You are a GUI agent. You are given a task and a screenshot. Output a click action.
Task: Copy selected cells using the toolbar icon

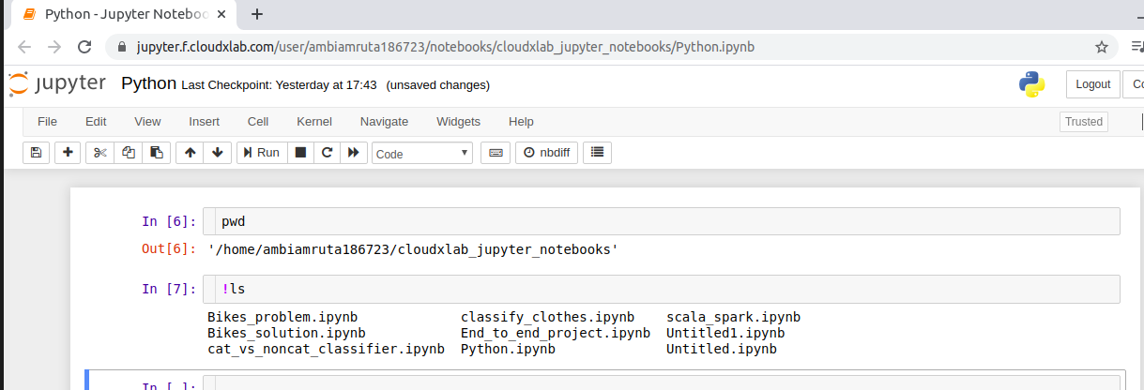click(x=129, y=153)
